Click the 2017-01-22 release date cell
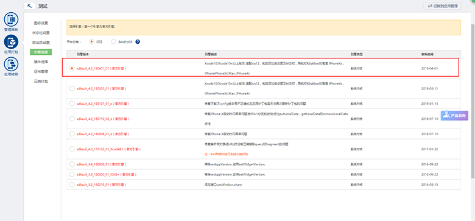The height and width of the screenshot is (221, 475). pos(429,149)
